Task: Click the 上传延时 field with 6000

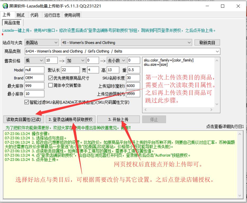Action: (133, 86)
